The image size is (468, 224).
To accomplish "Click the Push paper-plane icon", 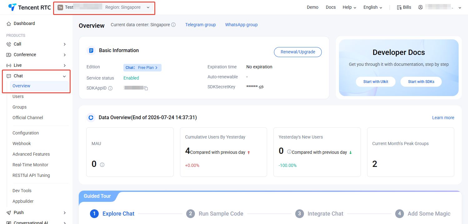I will (x=9, y=213).
